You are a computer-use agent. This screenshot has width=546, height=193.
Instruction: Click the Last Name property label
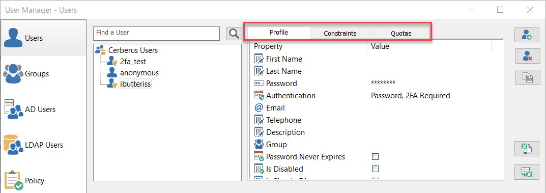point(284,71)
